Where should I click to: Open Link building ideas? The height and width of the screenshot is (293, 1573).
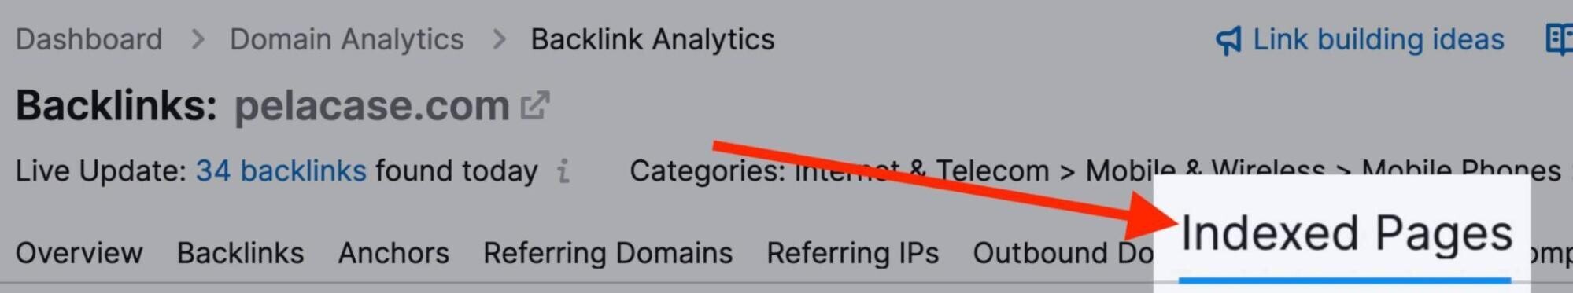pyautogui.click(x=1378, y=39)
